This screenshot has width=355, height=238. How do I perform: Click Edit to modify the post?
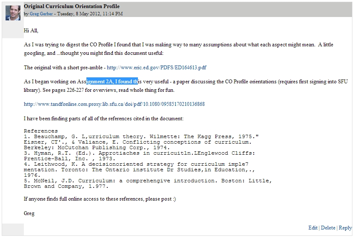point(313,228)
